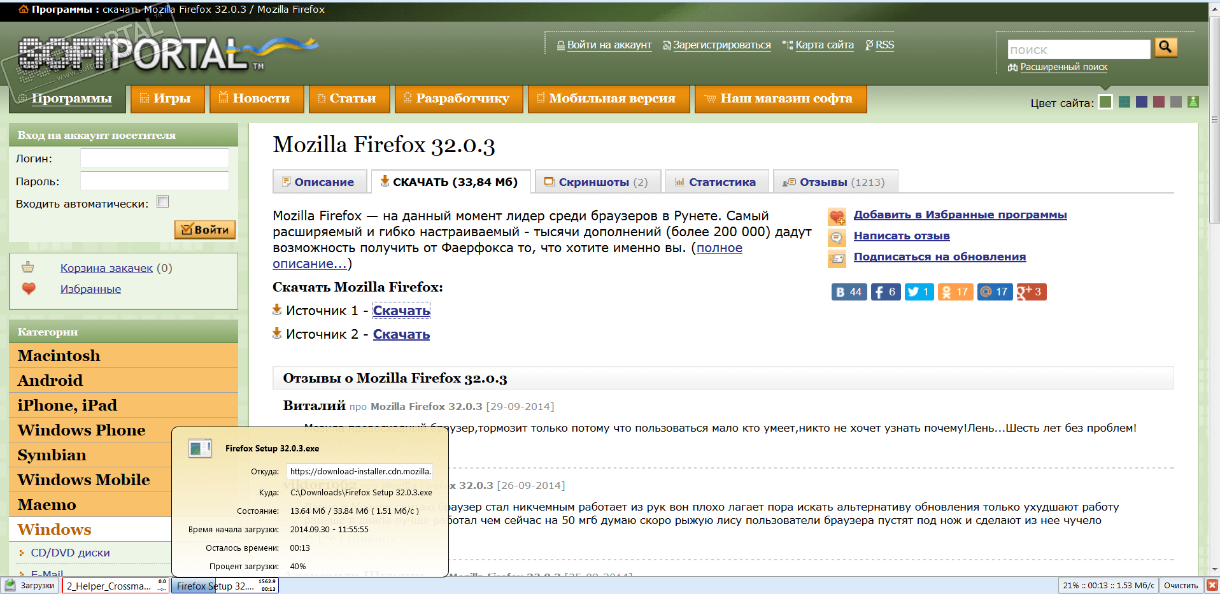Go to the Игры section
This screenshot has width=1220, height=594.
coord(167,99)
